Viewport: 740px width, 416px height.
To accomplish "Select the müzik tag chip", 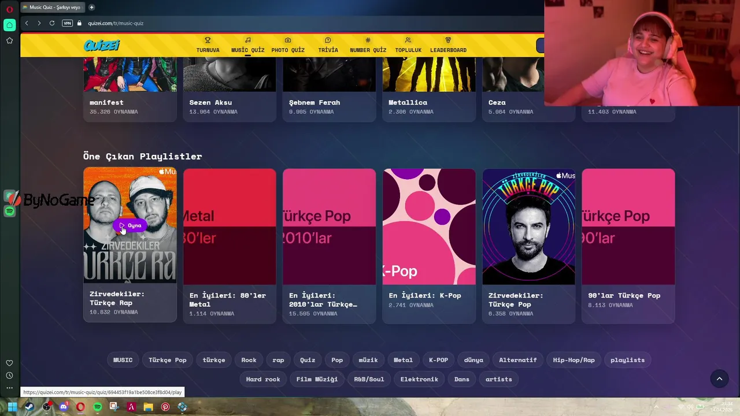I will (x=368, y=360).
